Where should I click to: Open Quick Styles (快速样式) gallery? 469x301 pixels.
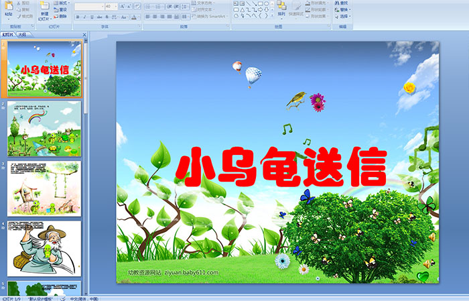(296, 9)
